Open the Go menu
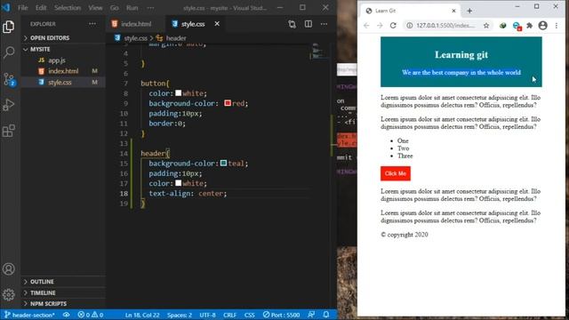The image size is (569, 320). pos(114,8)
